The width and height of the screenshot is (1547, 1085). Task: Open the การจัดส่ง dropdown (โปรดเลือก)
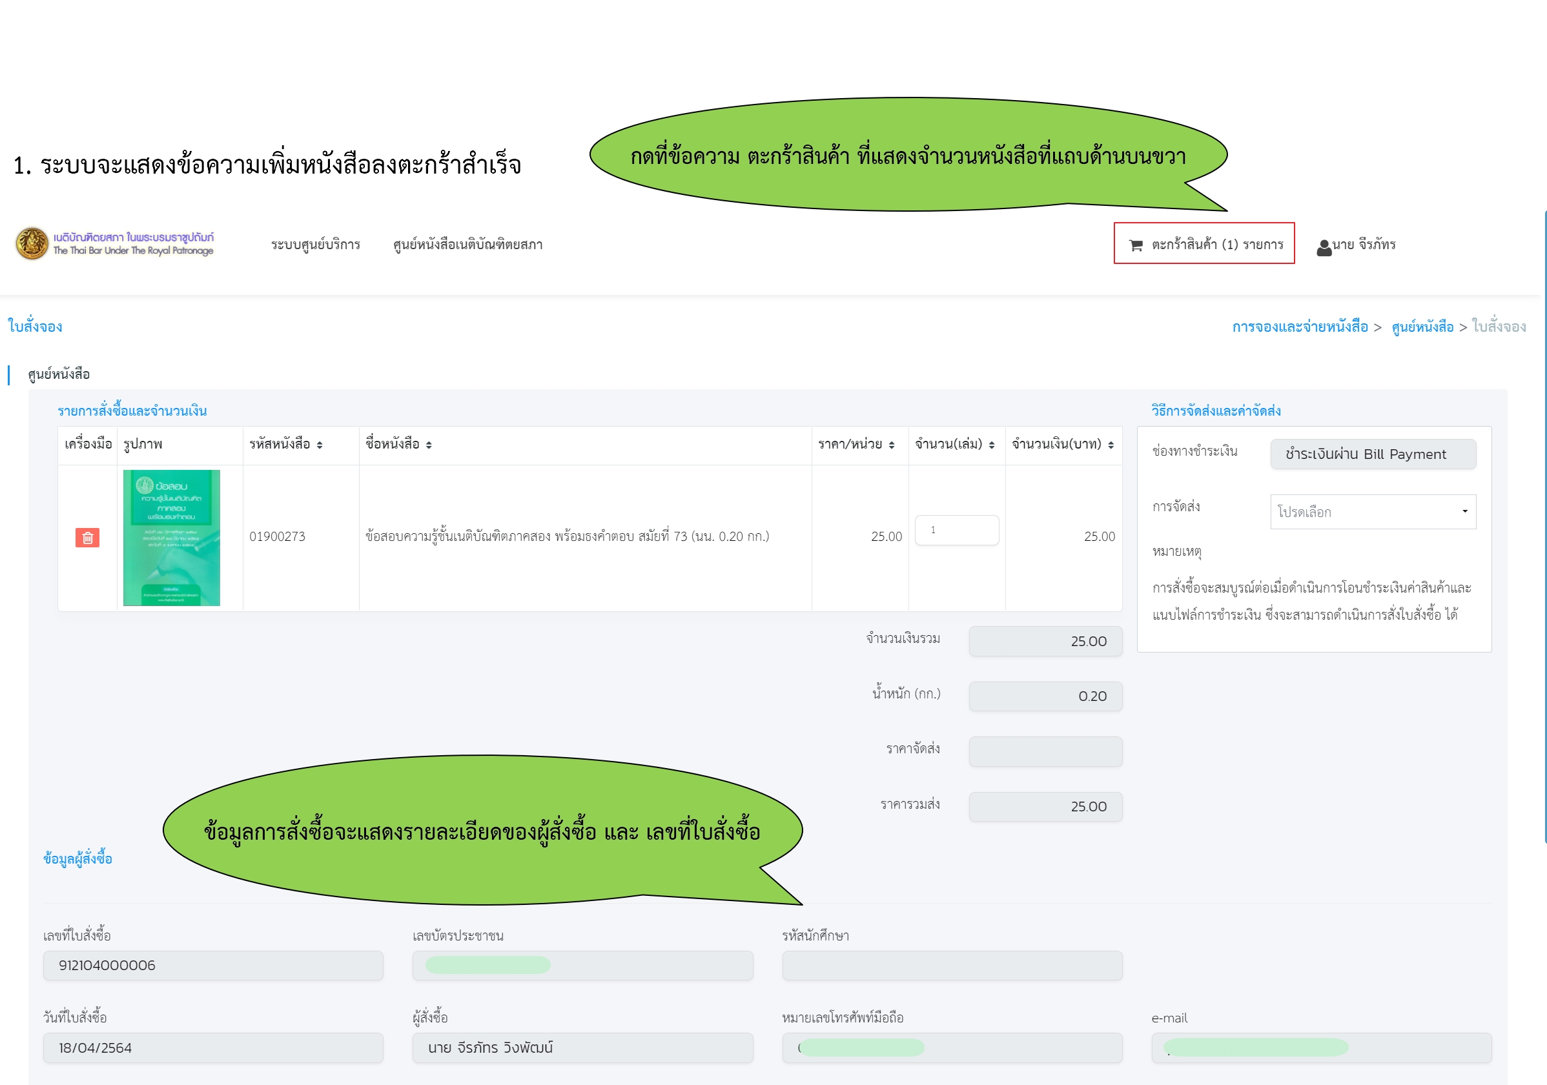click(1373, 512)
